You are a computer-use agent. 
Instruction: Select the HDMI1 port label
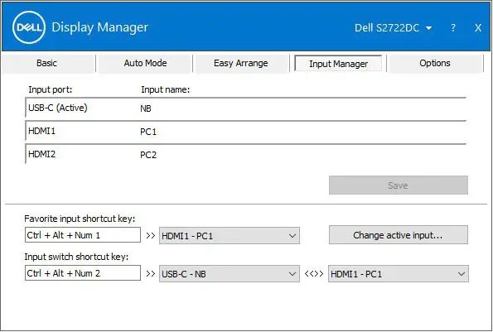[41, 131]
